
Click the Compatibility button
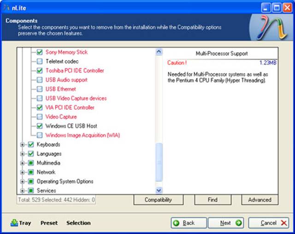[158, 200]
